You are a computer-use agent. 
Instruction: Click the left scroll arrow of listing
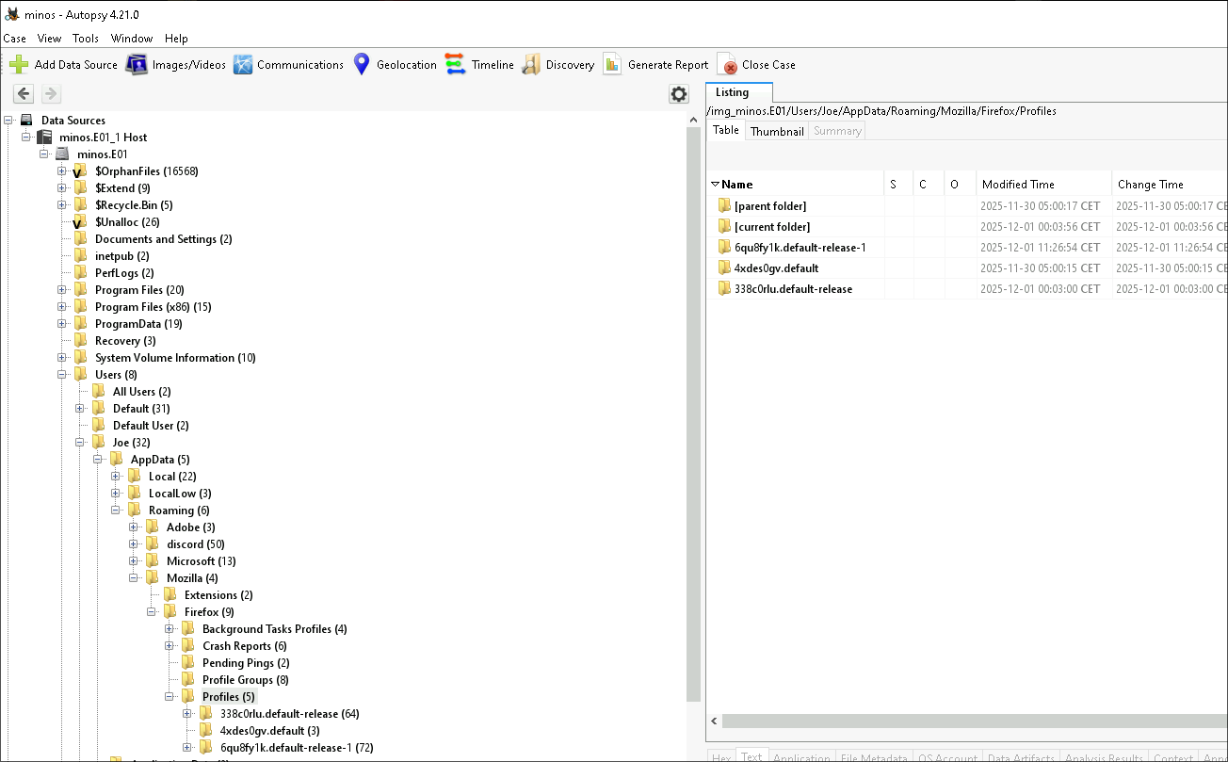[714, 721]
